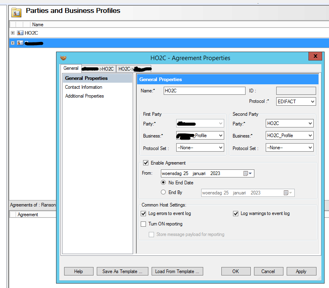Switch to the HO2C-> agreement tab
The image size is (329, 288).
point(134,69)
